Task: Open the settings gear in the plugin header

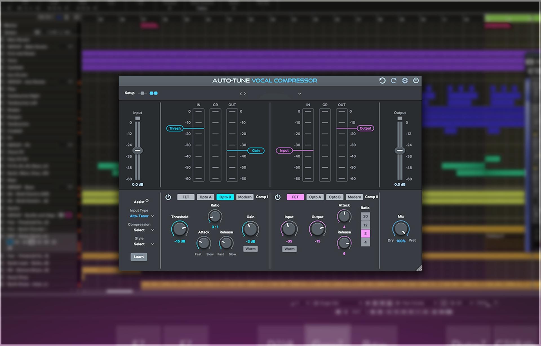Action: pyautogui.click(x=405, y=81)
